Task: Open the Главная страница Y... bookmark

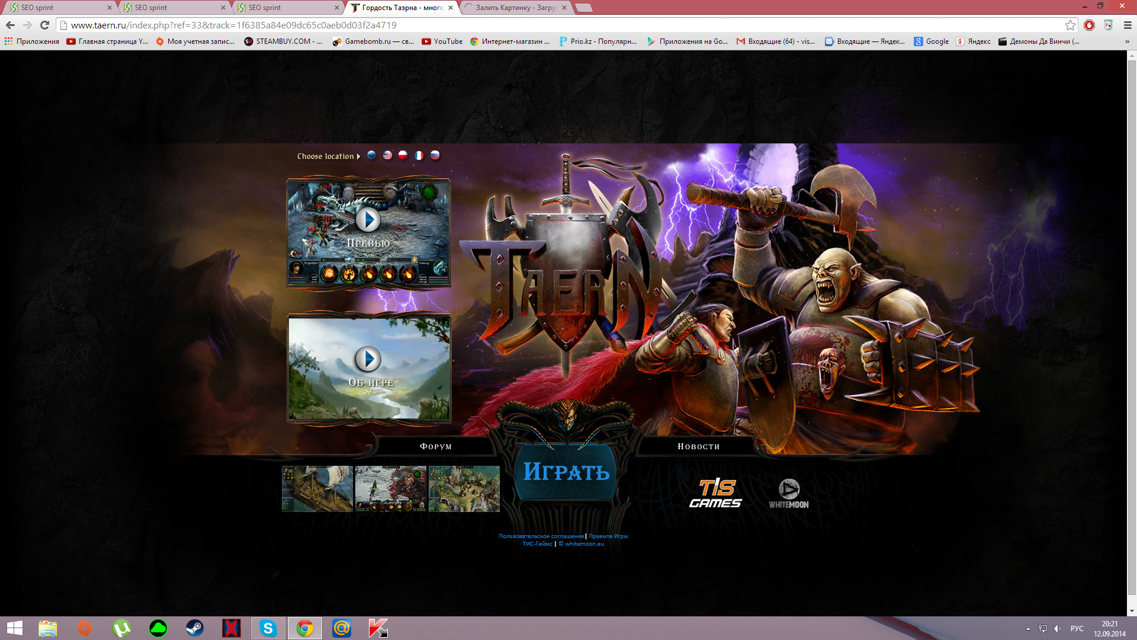Action: (x=107, y=41)
